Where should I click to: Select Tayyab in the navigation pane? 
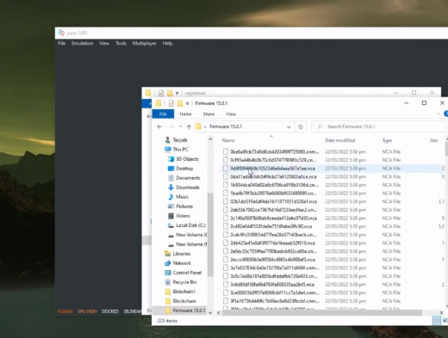click(x=180, y=140)
